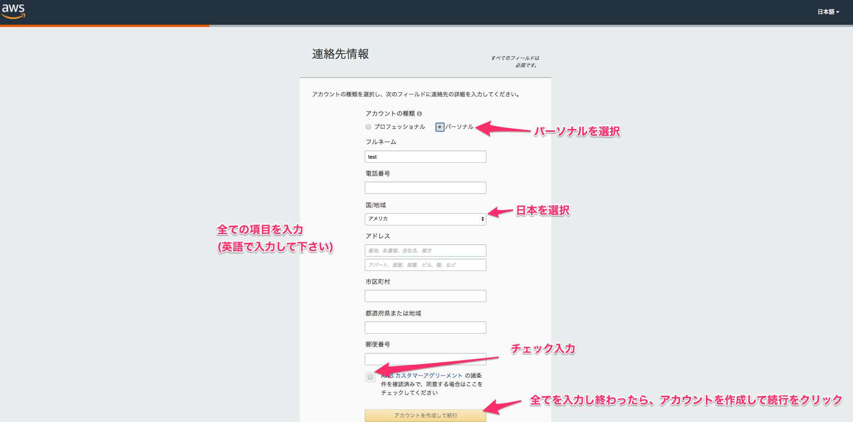Click the second アドレス line field
Image resolution: width=853 pixels, height=422 pixels.
click(x=426, y=265)
